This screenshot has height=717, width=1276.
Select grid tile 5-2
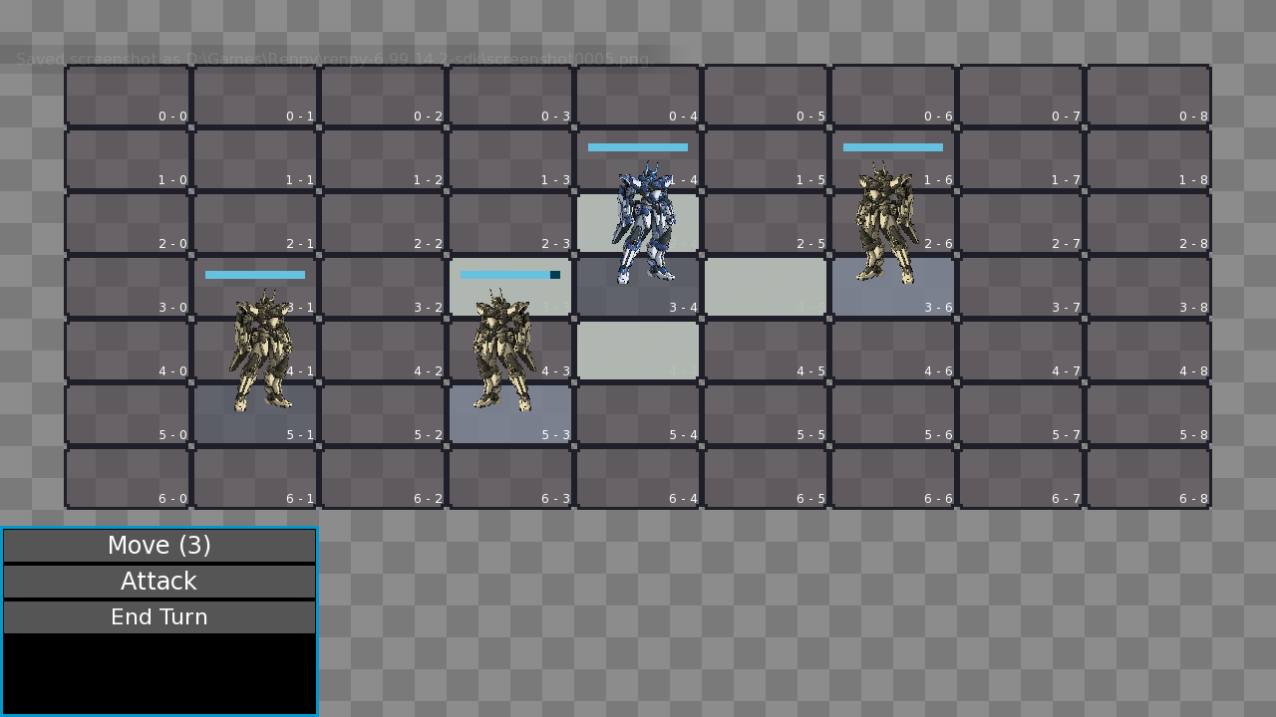[383, 414]
